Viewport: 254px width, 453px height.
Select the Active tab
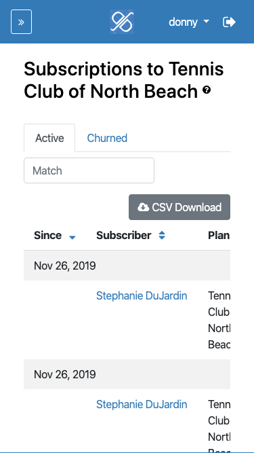[x=49, y=138]
